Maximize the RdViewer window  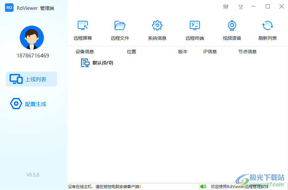click(x=268, y=7)
